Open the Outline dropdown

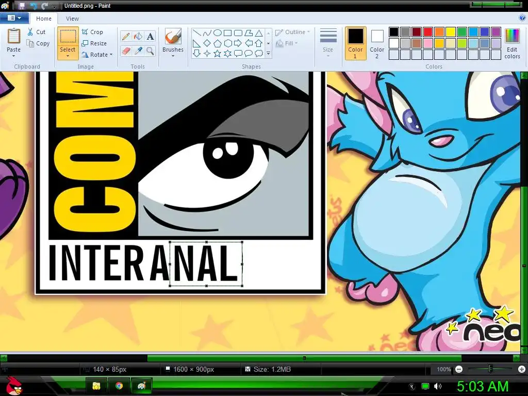293,32
